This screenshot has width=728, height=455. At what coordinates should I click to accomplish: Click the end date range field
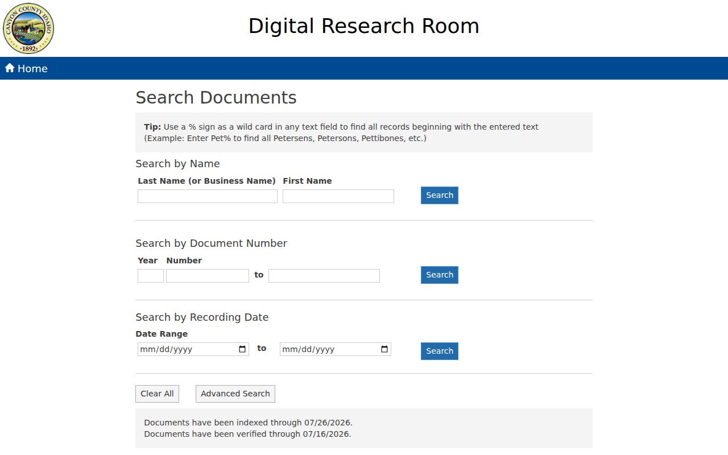click(x=336, y=349)
